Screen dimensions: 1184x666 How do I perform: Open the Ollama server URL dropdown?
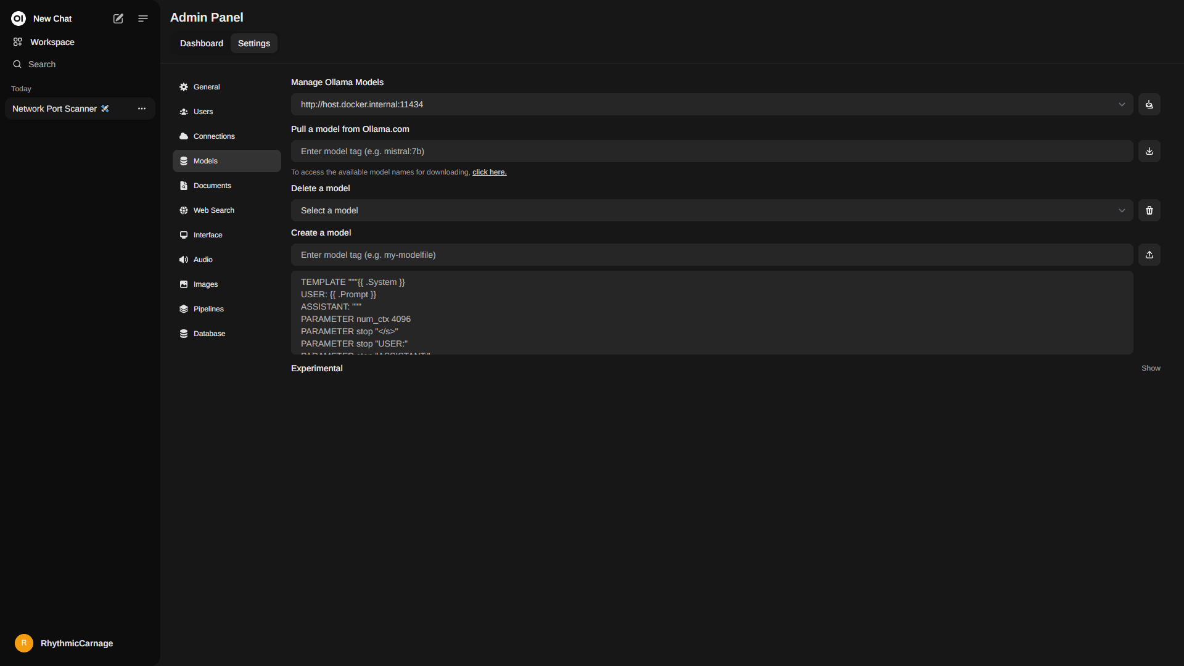point(712,104)
